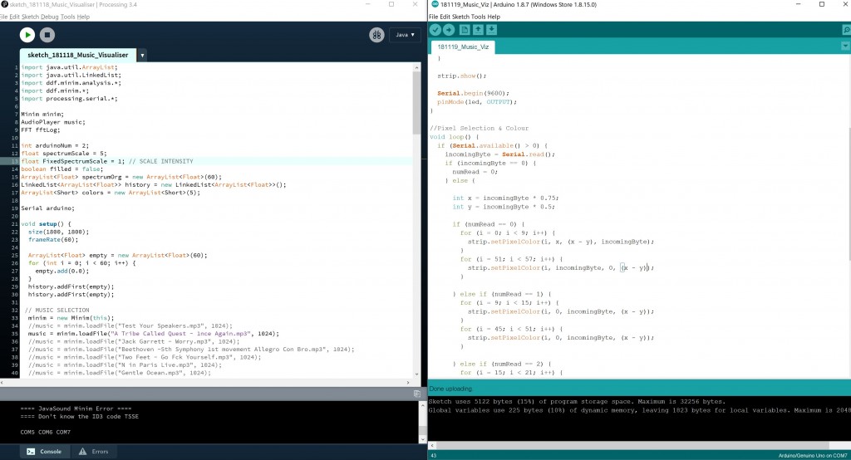Save the current Arduino sketch
Image resolution: width=851 pixels, height=460 pixels.
492,30
